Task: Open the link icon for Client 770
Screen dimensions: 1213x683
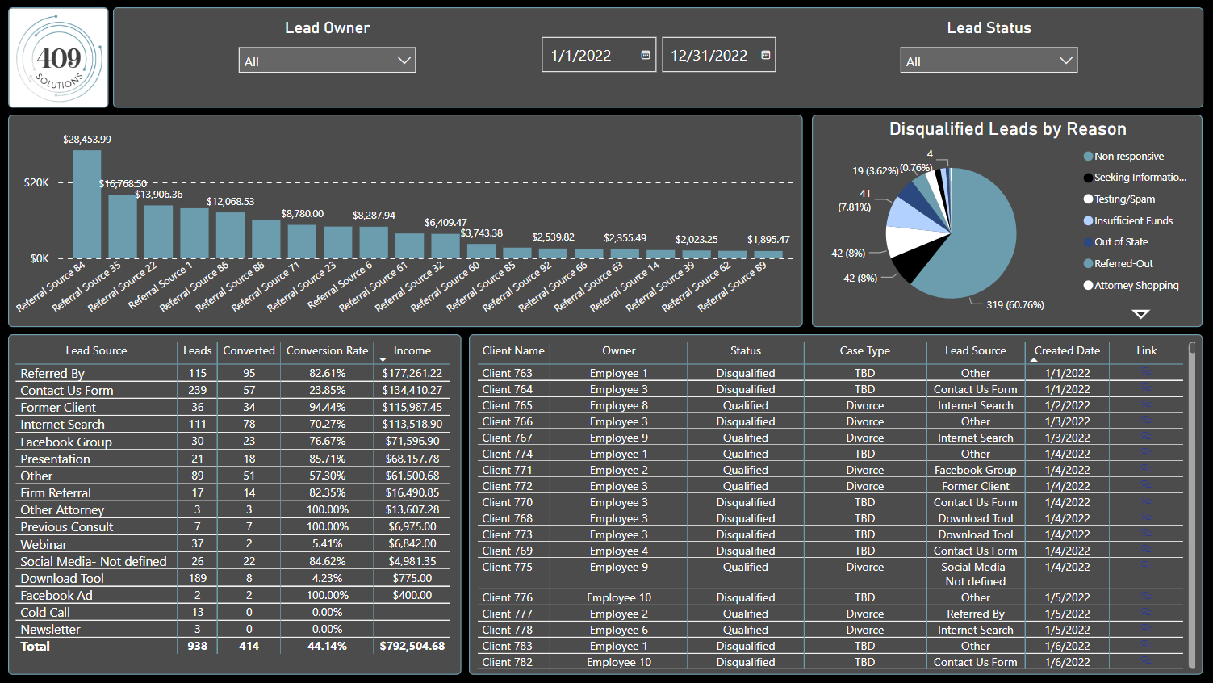Action: (x=1146, y=501)
